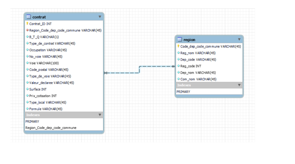Select the Type_de_voie VARCHAR(45) column
The width and height of the screenshot is (295, 164).
50,76
